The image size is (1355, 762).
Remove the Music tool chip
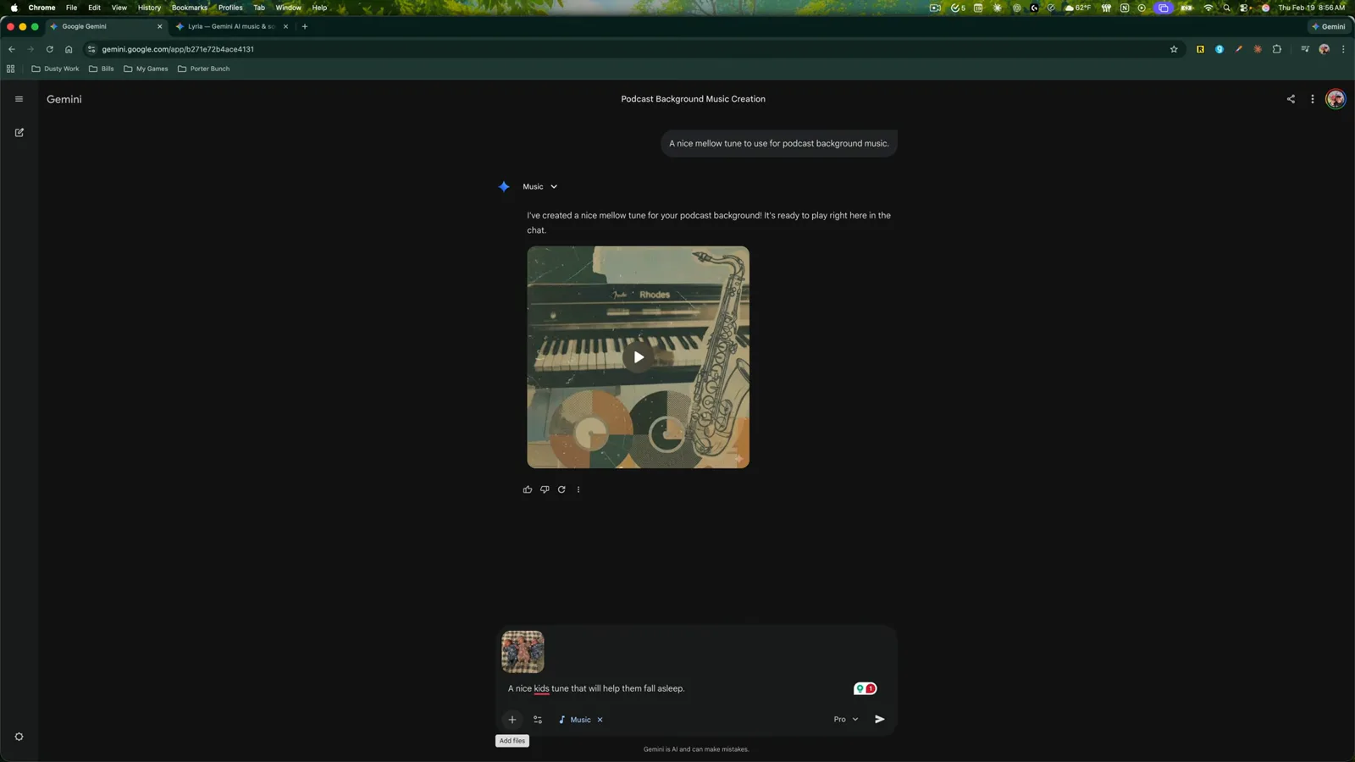600,720
